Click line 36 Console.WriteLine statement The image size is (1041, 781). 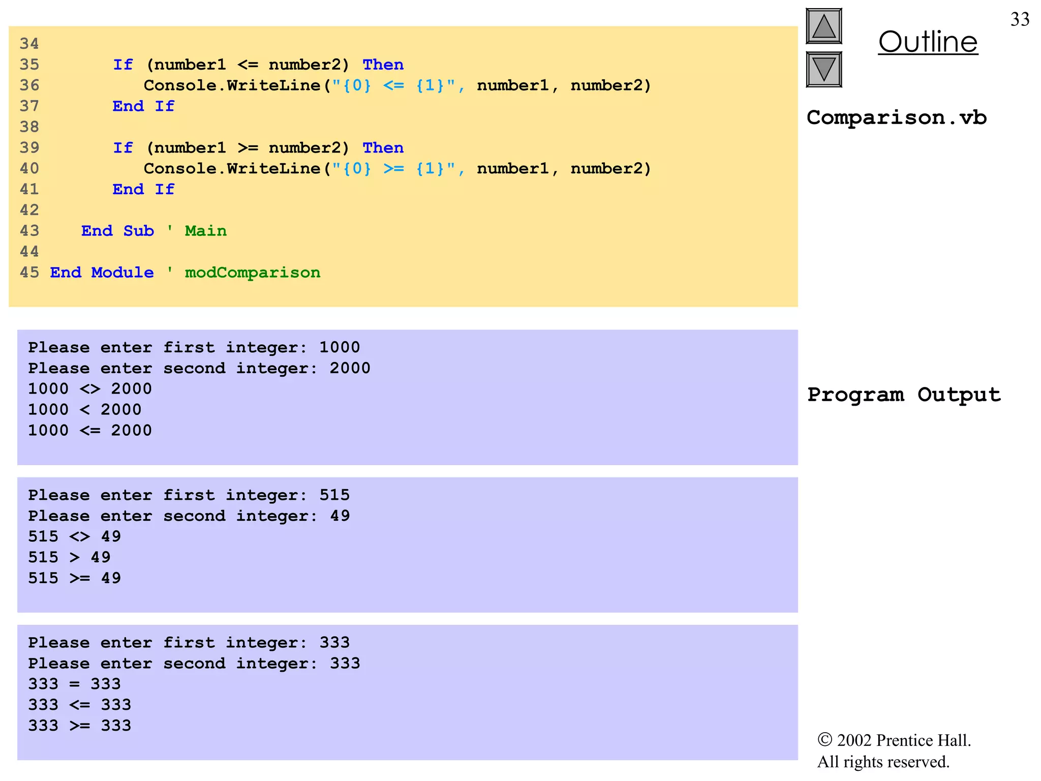[x=396, y=85]
